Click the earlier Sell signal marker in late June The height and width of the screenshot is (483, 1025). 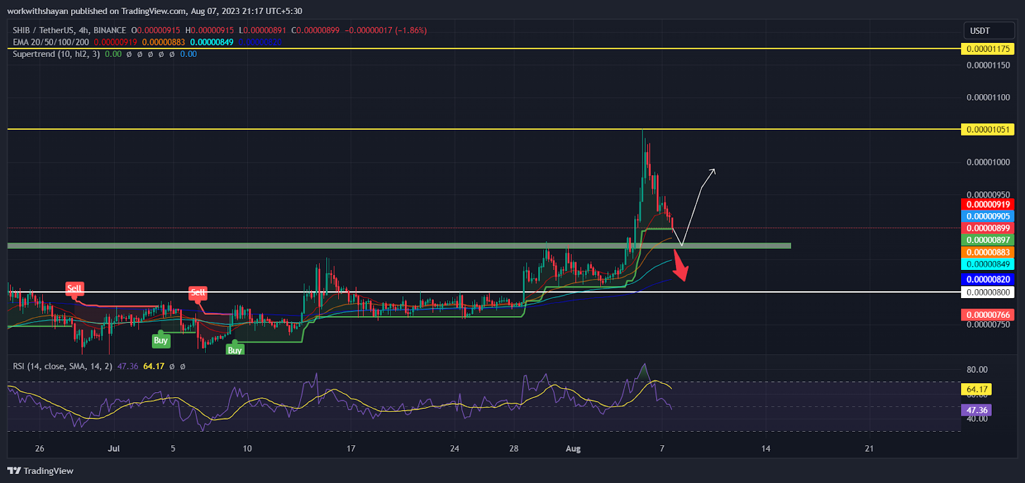pos(75,289)
